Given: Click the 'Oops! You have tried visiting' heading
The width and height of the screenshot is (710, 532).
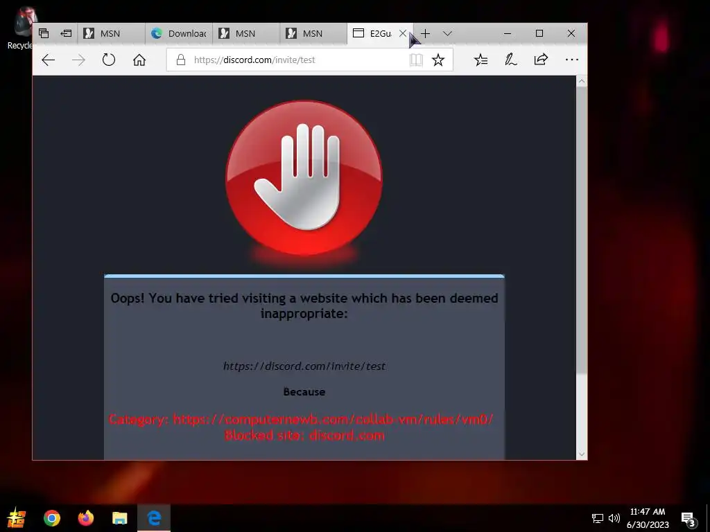Looking at the screenshot, I should [x=304, y=305].
